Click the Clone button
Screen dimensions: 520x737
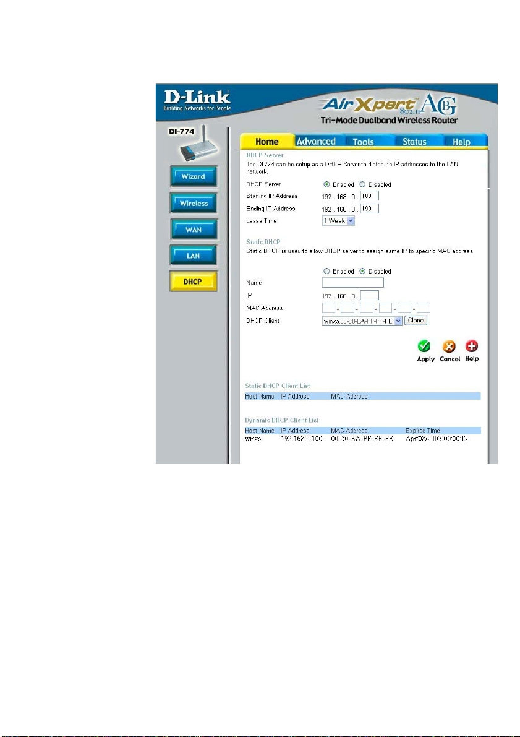pos(416,321)
